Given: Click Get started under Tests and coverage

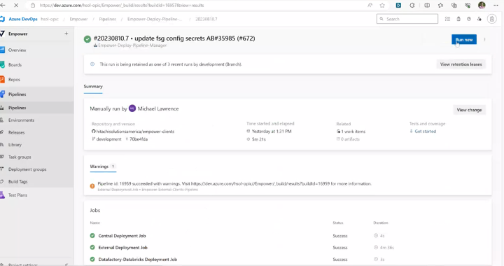Looking at the screenshot, I should (426, 132).
